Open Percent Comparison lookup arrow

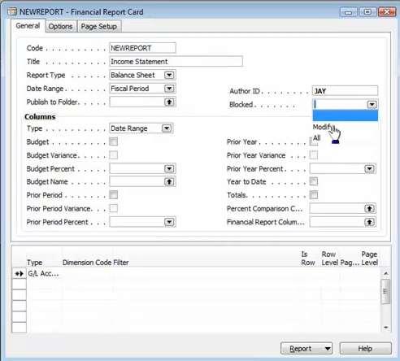click(x=369, y=208)
